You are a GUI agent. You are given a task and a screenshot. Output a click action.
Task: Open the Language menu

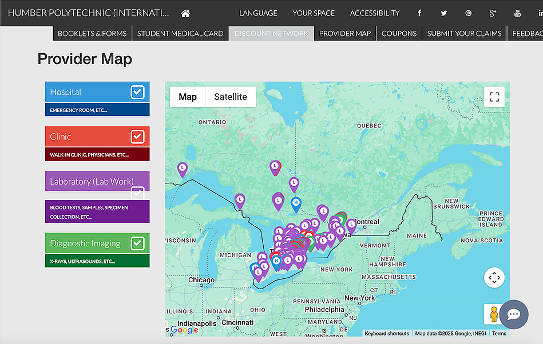click(258, 13)
